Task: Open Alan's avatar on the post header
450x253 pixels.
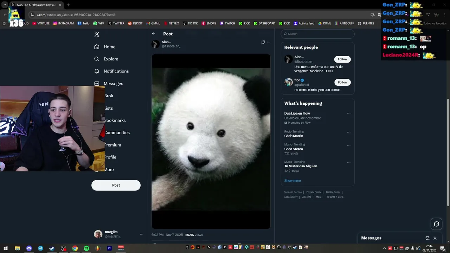Action: [x=156, y=44]
